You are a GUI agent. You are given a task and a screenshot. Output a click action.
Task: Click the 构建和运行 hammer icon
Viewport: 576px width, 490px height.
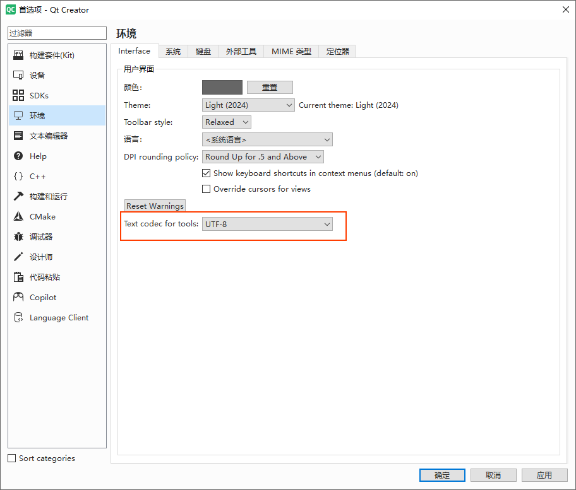point(18,197)
